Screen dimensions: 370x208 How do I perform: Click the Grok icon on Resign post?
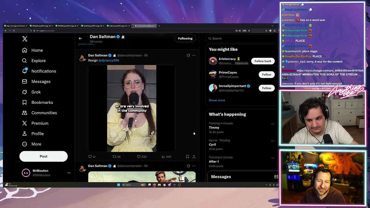(x=188, y=55)
